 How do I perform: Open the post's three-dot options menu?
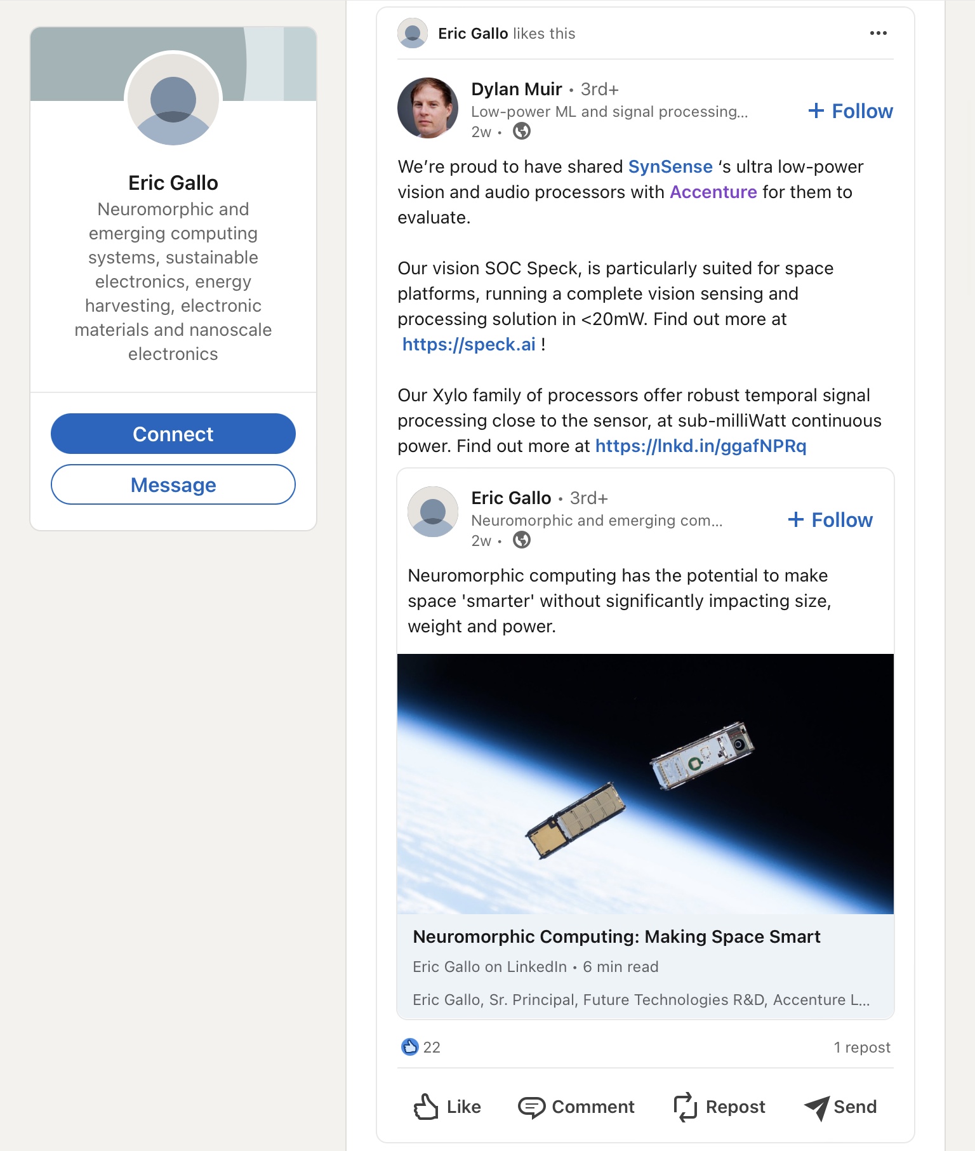tap(878, 33)
